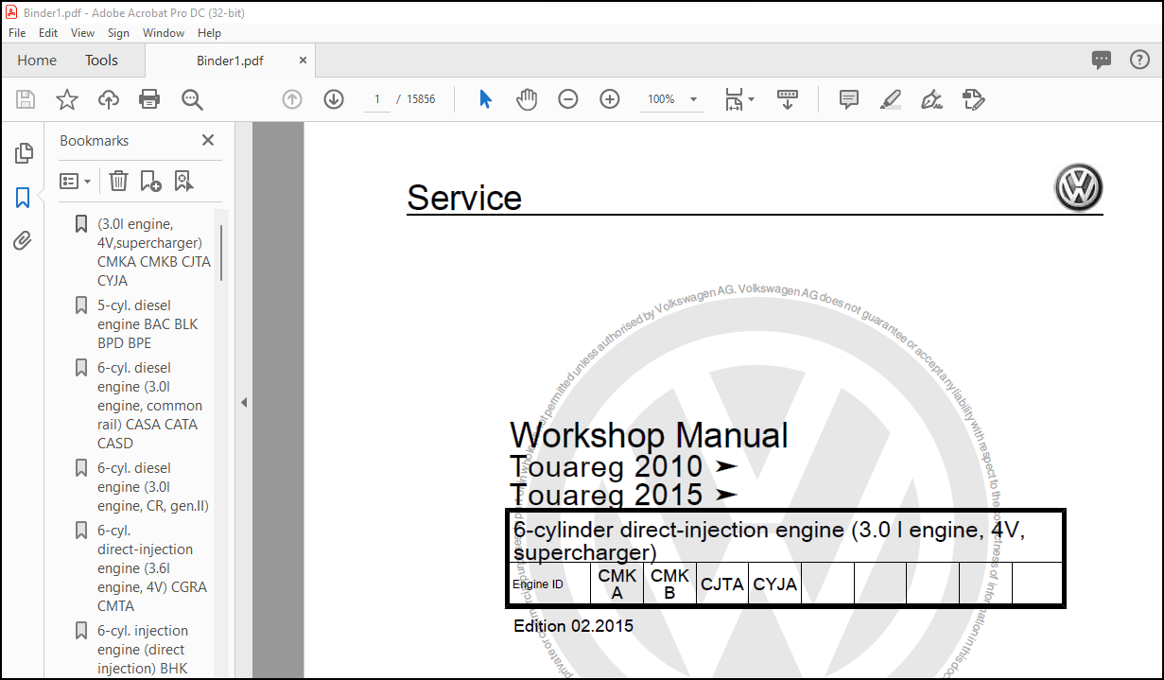Close the Binder1.pdf tab

point(303,60)
